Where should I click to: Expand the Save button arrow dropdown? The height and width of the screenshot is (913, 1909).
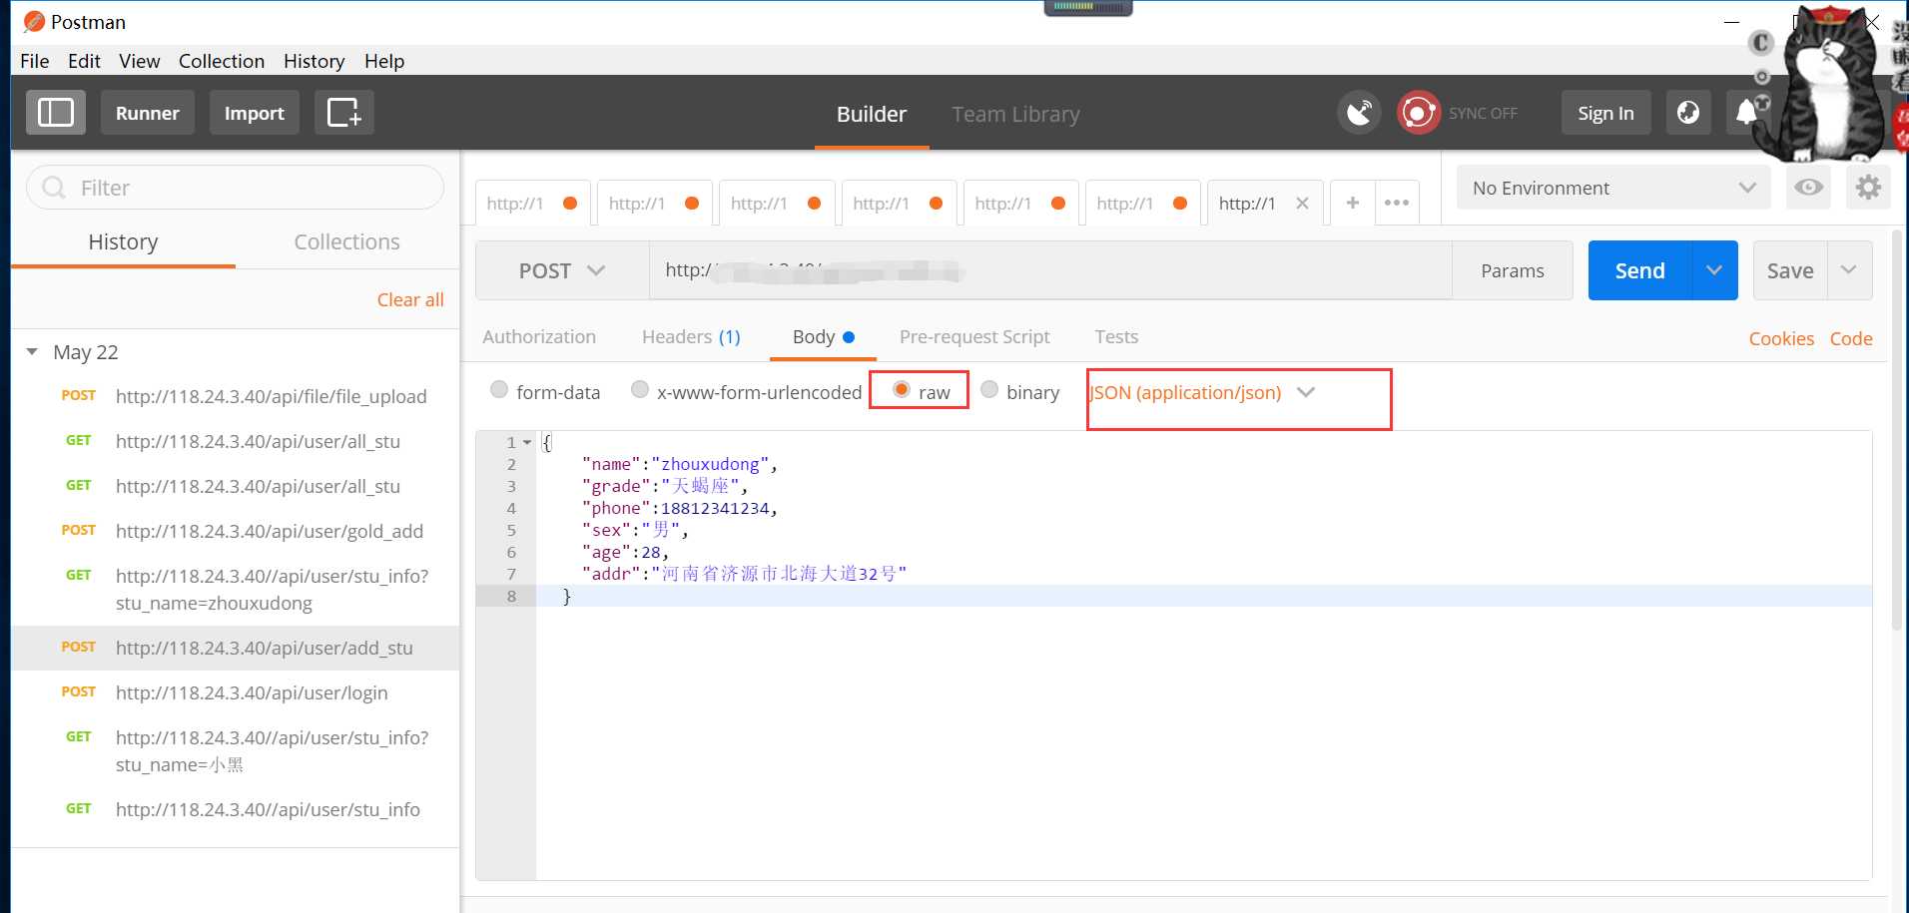(x=1849, y=270)
